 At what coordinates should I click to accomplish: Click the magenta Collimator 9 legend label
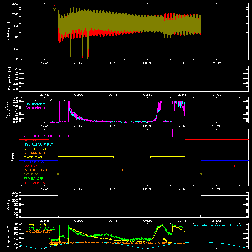[35, 108]
